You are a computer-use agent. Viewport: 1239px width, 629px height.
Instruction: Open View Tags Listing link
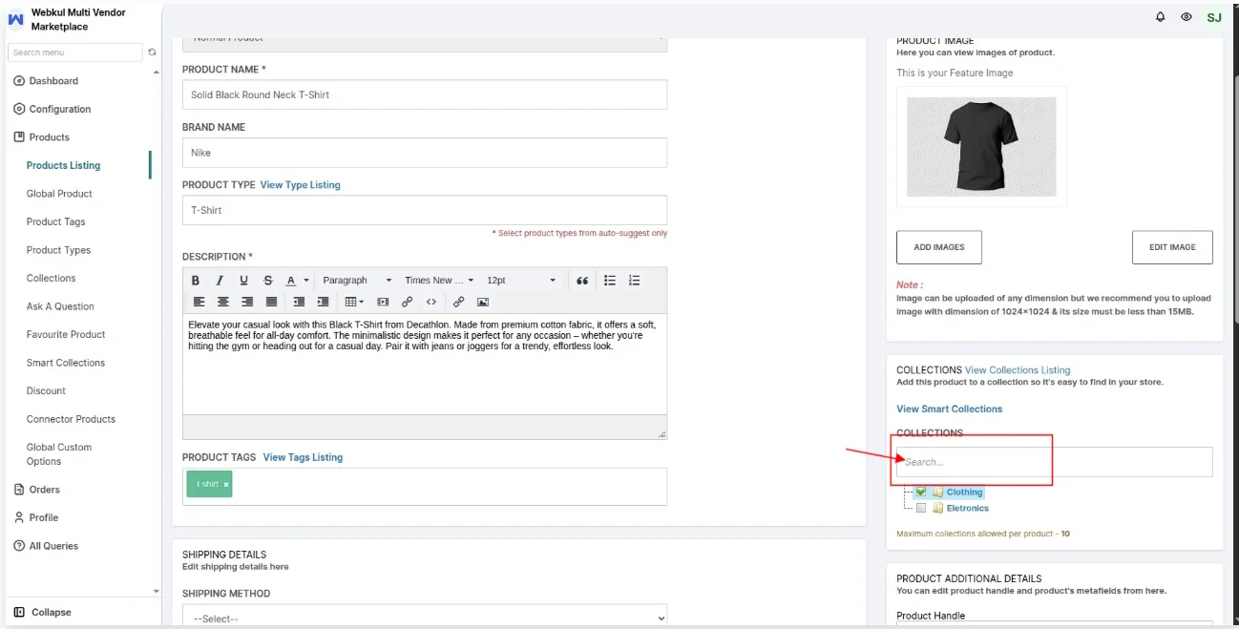coord(303,457)
